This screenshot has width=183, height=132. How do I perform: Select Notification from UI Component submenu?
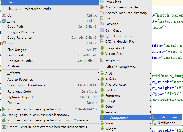pyautogui.click(x=166, y=123)
